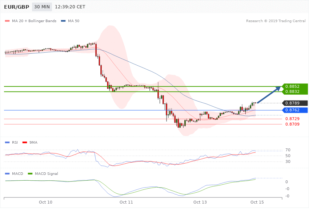309x209 pixels.
Task: Click the RSI 30 level label
Action: pyautogui.click(x=288, y=161)
